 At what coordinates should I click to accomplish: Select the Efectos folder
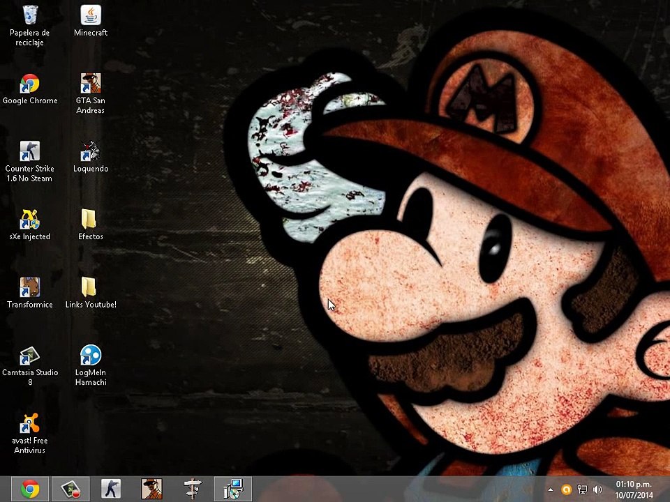(91, 225)
